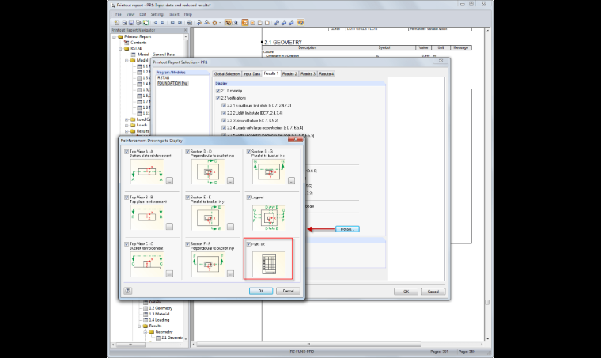This screenshot has height=358, width=601.
Task: Click OK in Printout Report Selection dialog
Action: 406,292
